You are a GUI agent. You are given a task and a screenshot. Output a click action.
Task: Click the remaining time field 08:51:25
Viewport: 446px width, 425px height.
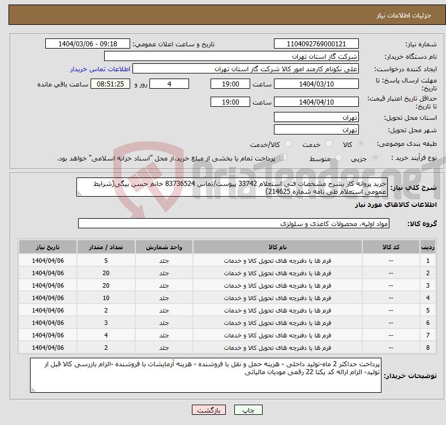tap(110, 84)
